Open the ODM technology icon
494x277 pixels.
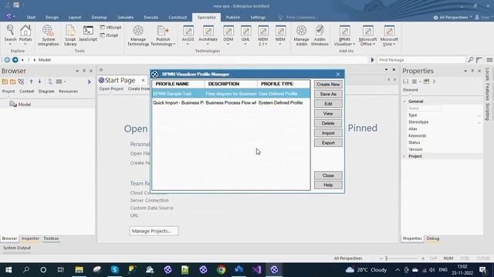click(228, 35)
